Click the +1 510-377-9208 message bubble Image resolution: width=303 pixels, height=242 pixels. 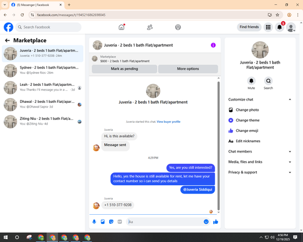118,205
